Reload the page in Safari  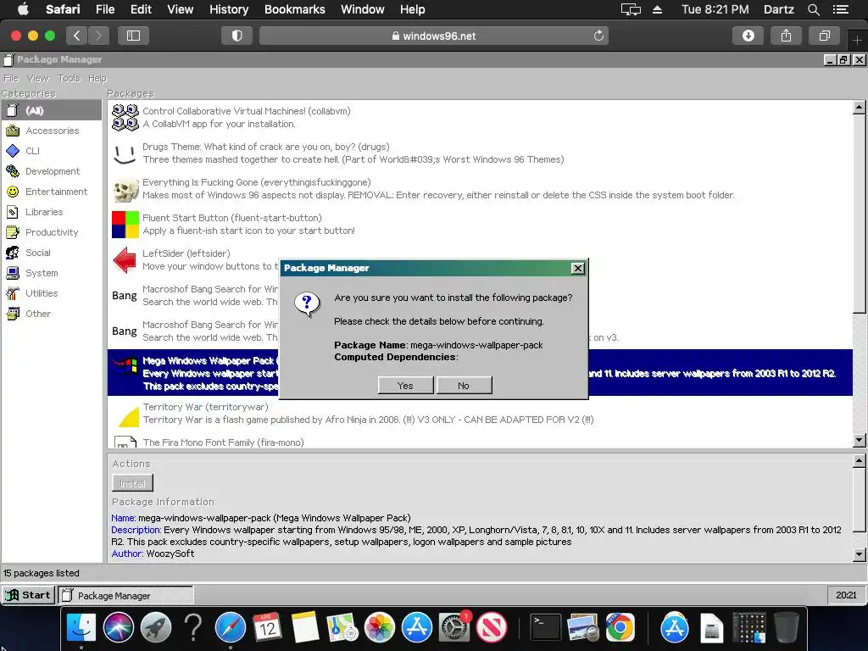598,36
